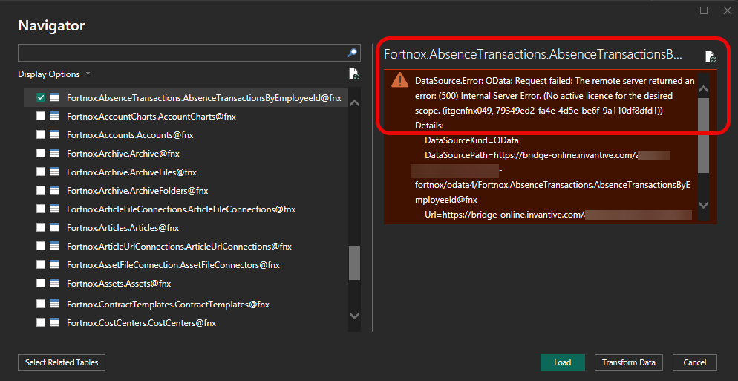The height and width of the screenshot is (381, 738).
Task: Select Fortnox.ContractTemplates.ContractTemplates@fnx entry
Action: pyautogui.click(x=167, y=305)
